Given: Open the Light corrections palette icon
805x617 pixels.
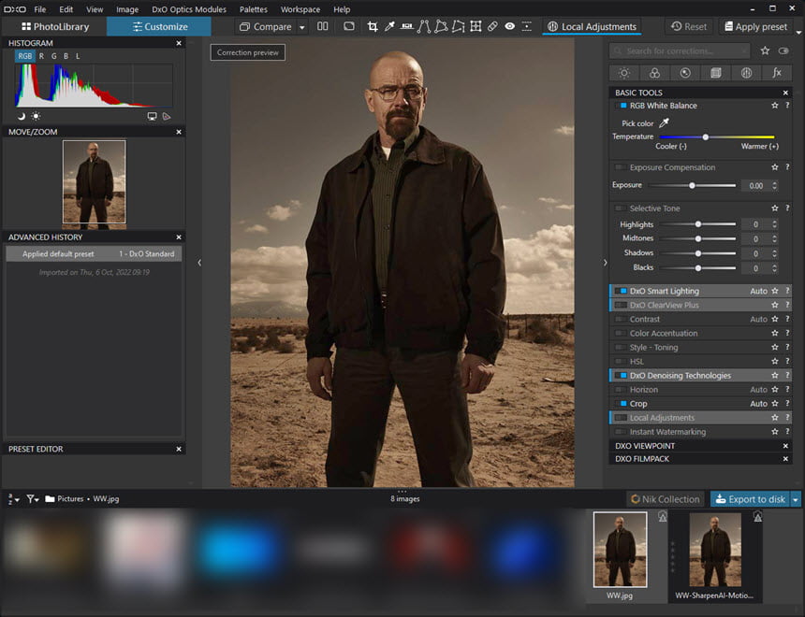Looking at the screenshot, I should [x=624, y=73].
